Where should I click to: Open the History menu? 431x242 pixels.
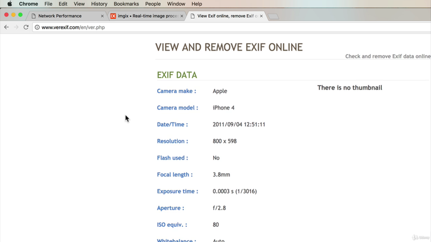tap(99, 4)
